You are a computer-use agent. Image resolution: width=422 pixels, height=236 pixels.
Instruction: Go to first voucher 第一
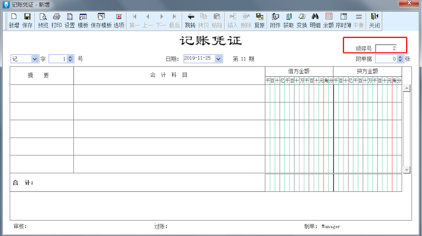135,21
